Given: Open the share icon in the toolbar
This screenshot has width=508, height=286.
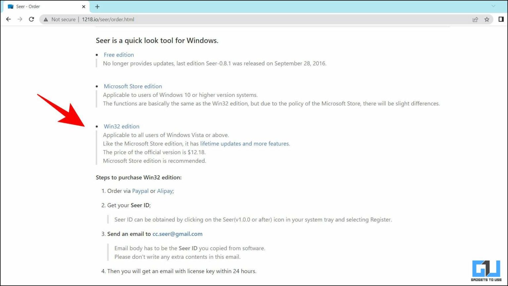Looking at the screenshot, I should tap(475, 19).
